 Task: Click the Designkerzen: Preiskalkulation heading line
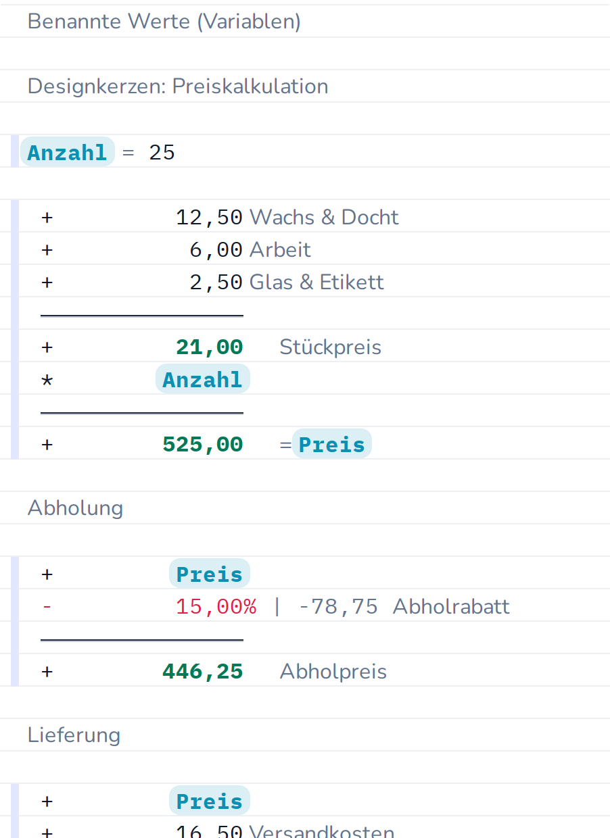tap(178, 87)
